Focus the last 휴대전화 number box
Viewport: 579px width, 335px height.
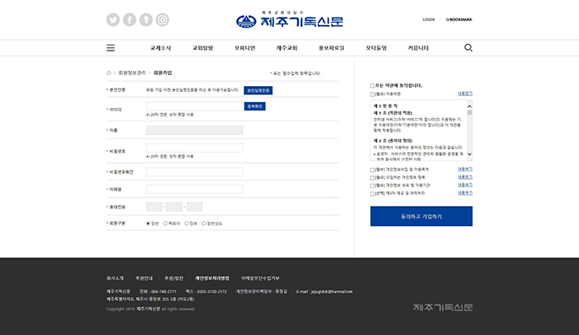194,207
